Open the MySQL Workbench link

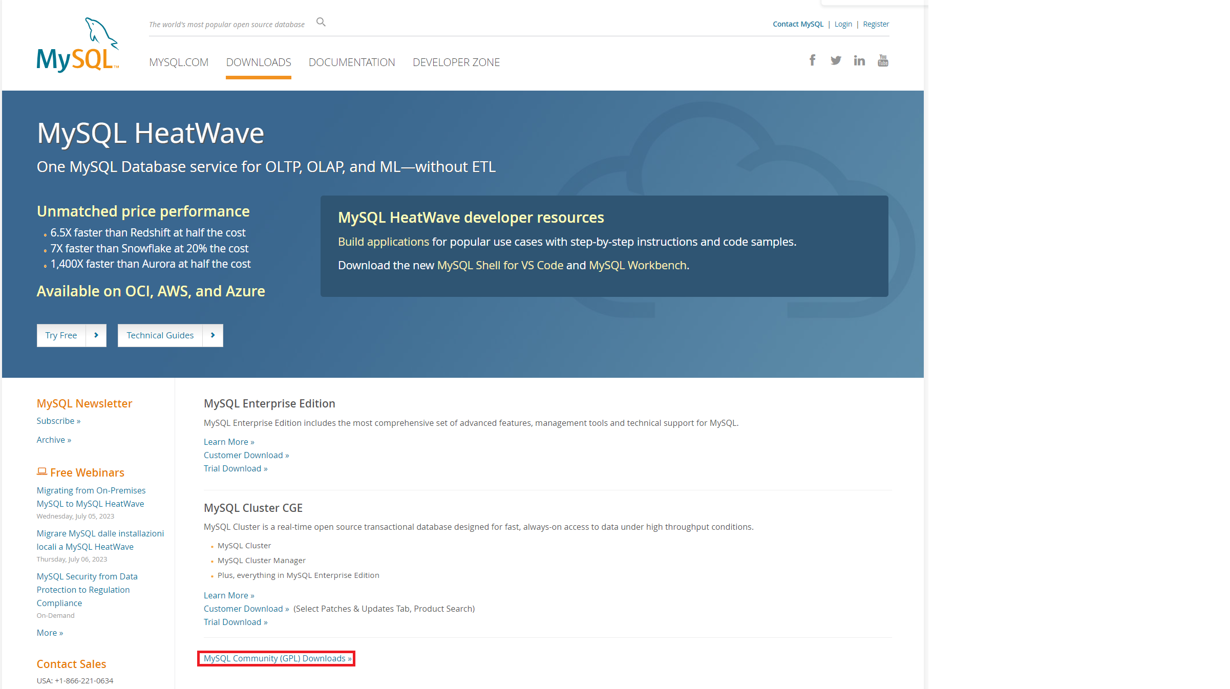(x=638, y=265)
